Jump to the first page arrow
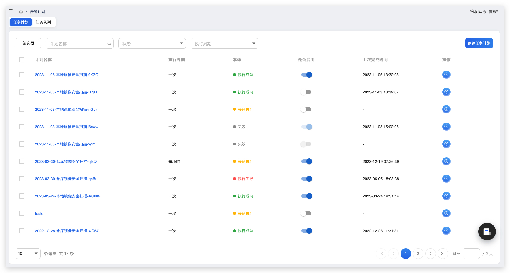Viewport: 510px width, 273px height. [381, 254]
